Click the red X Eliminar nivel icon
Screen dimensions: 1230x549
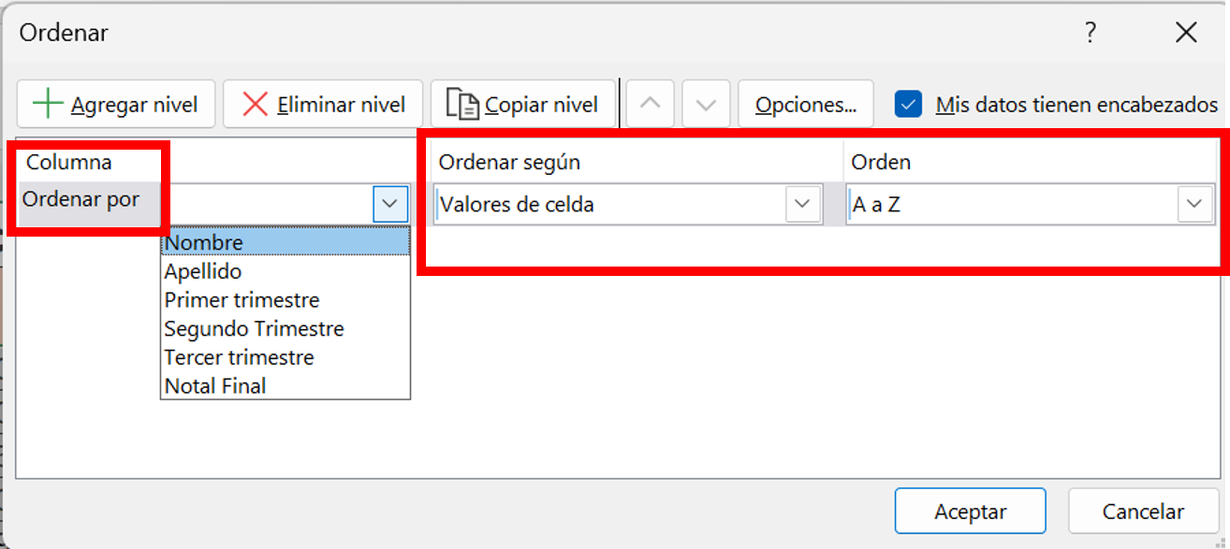(255, 104)
